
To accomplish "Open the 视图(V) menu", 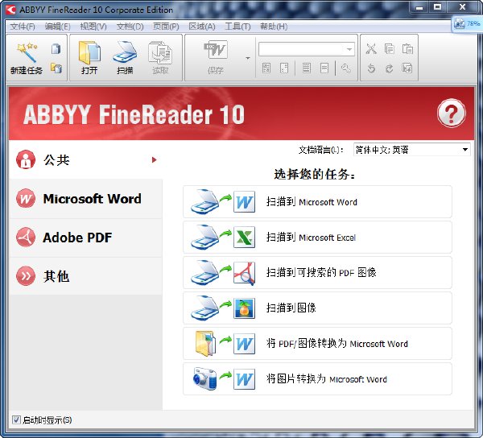I will (93, 27).
